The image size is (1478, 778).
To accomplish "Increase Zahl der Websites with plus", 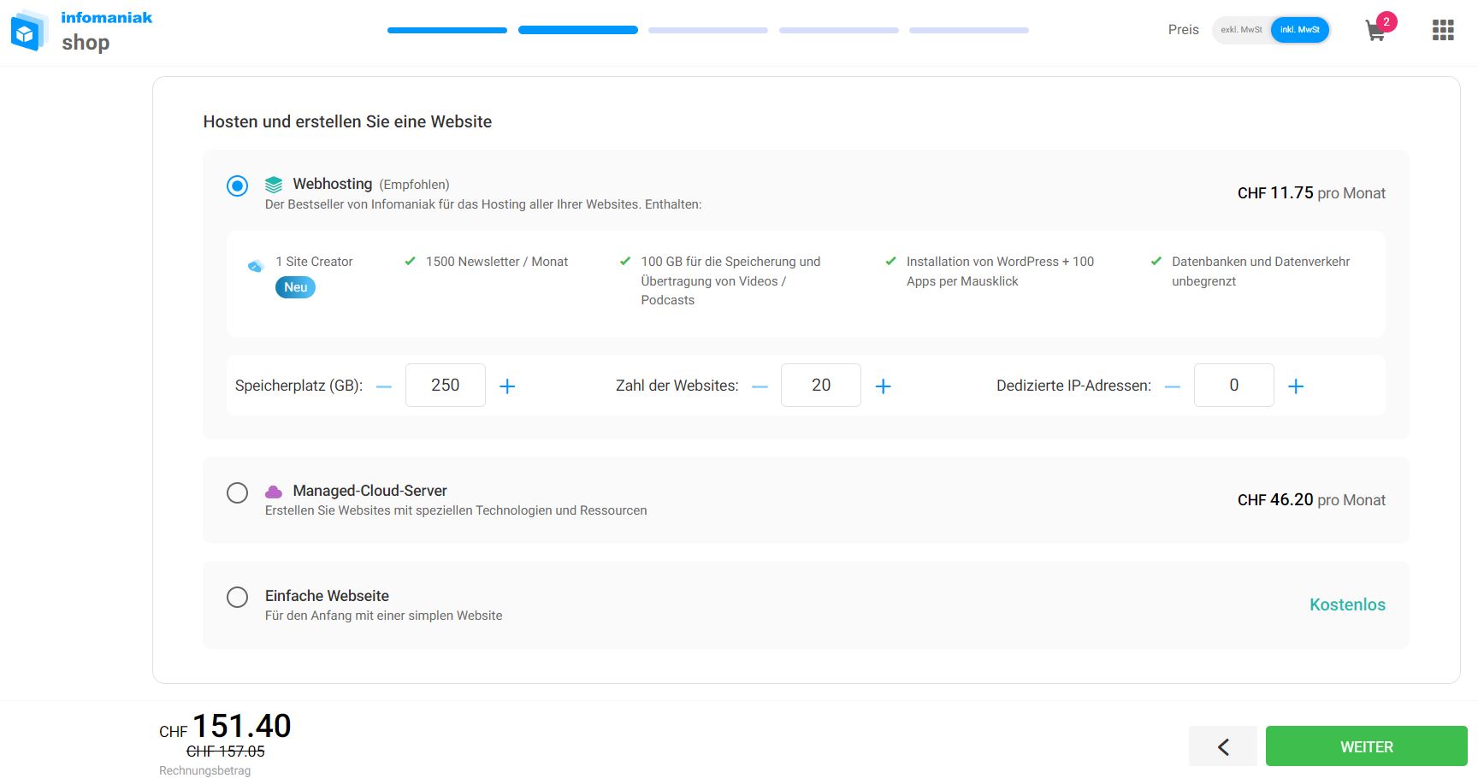I will (x=884, y=386).
